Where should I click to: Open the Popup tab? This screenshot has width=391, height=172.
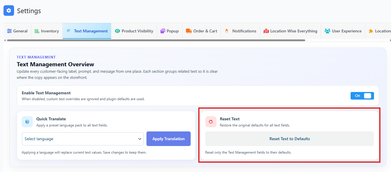pos(170,31)
